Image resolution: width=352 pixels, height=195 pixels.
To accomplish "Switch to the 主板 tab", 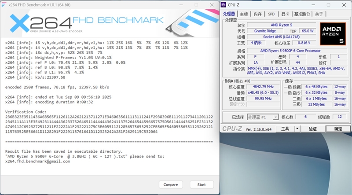I will [244, 14].
